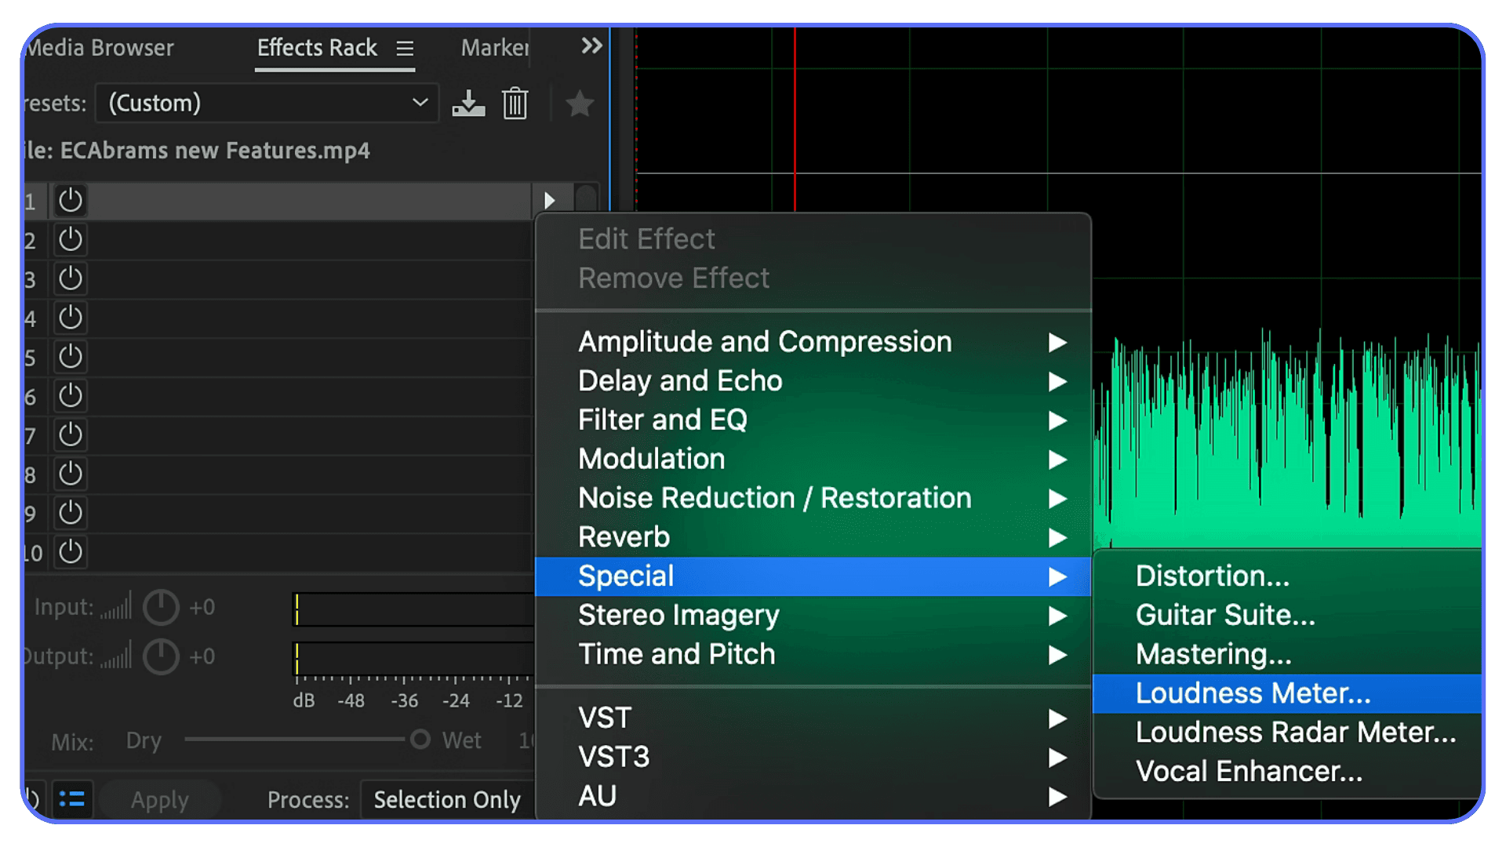Image resolution: width=1506 pixels, height=847 pixels.
Task: Click the Input gain knob
Action: [x=161, y=606]
